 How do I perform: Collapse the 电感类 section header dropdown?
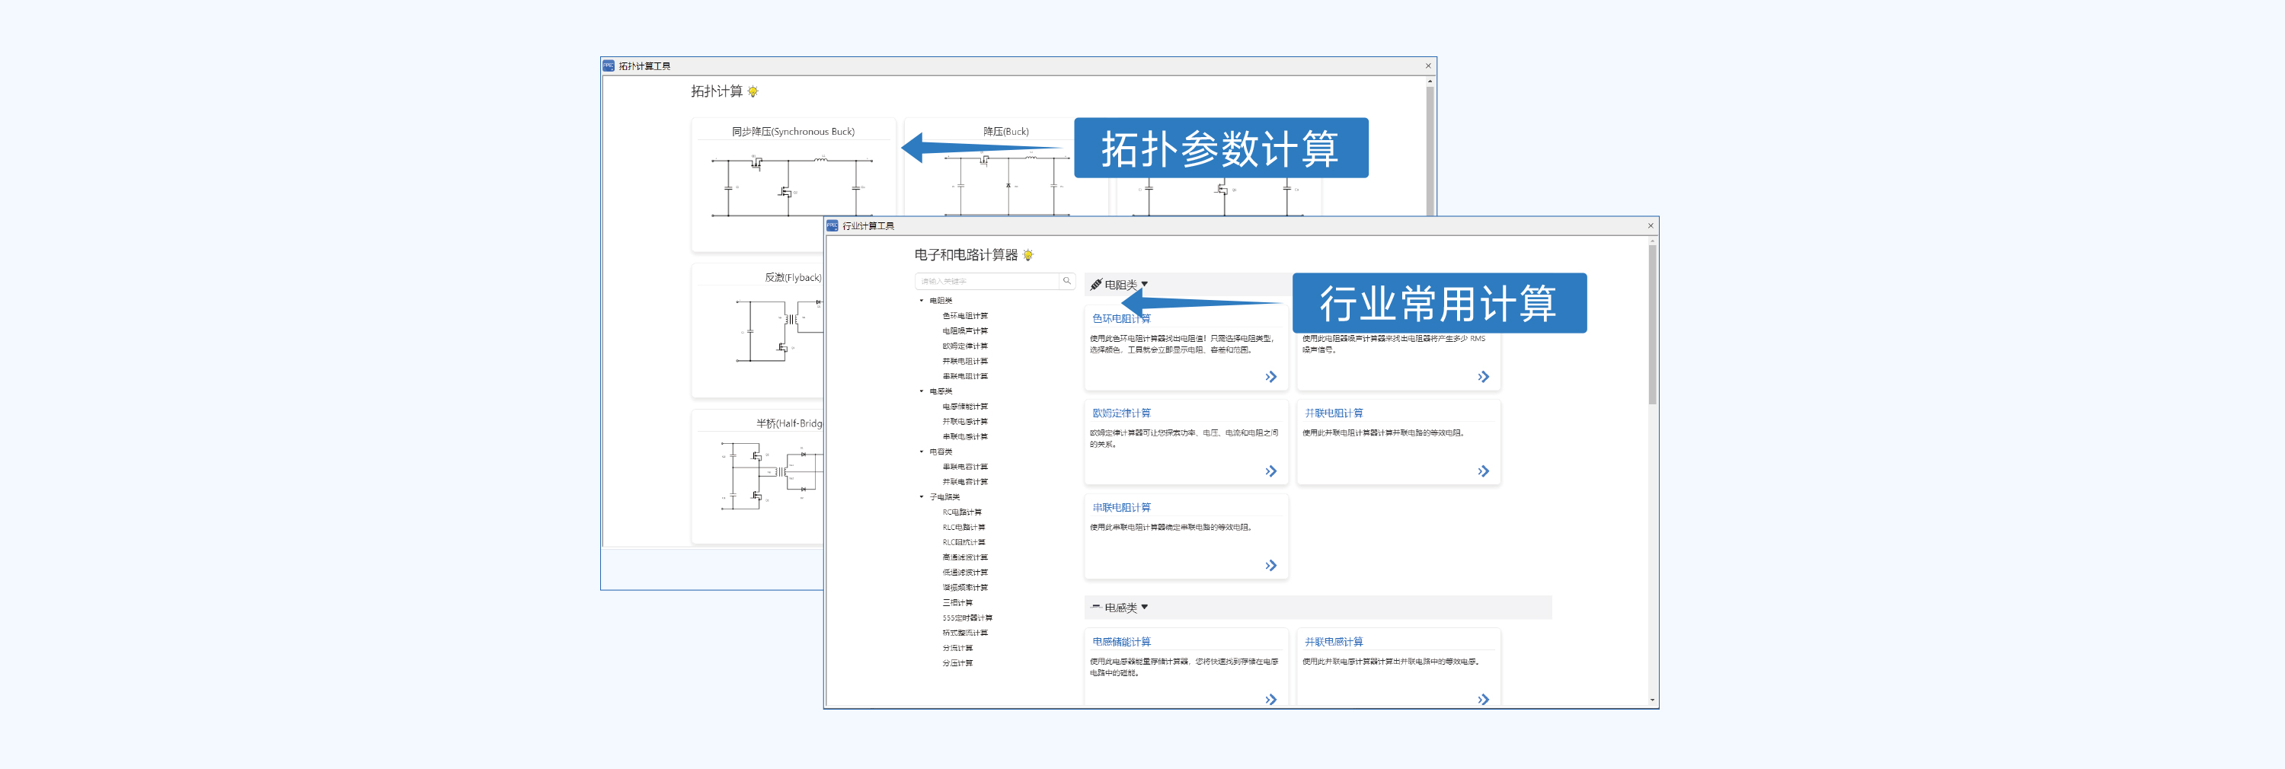(1144, 608)
